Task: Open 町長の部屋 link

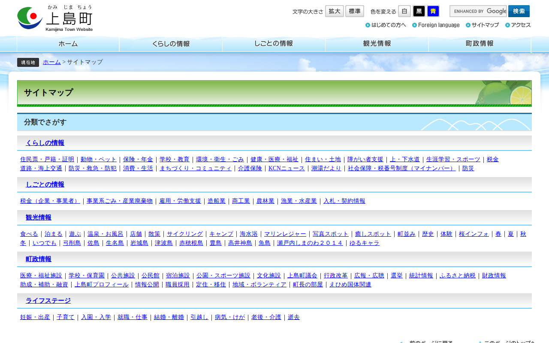Action: click(x=308, y=285)
